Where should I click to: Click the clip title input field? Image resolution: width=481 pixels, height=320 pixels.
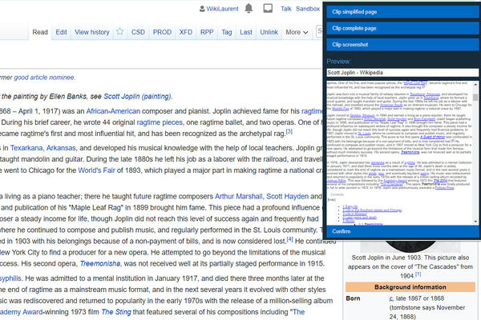coord(402,73)
